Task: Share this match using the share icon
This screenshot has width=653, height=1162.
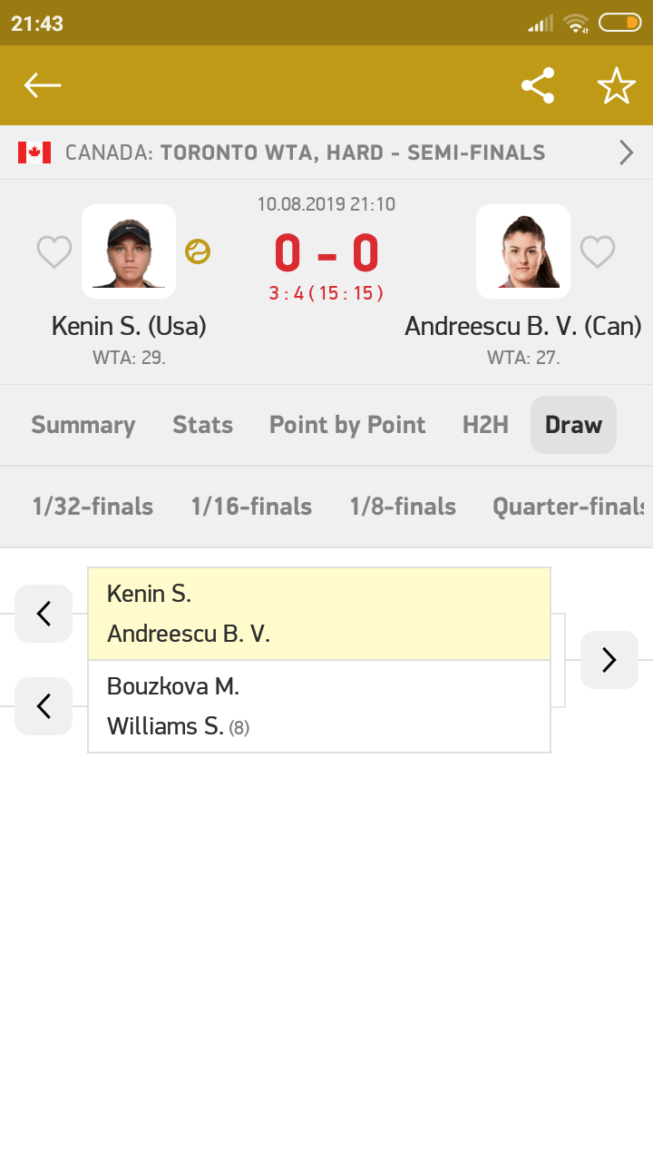Action: coord(538,85)
